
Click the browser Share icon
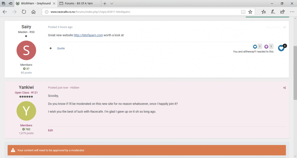pos(282,12)
